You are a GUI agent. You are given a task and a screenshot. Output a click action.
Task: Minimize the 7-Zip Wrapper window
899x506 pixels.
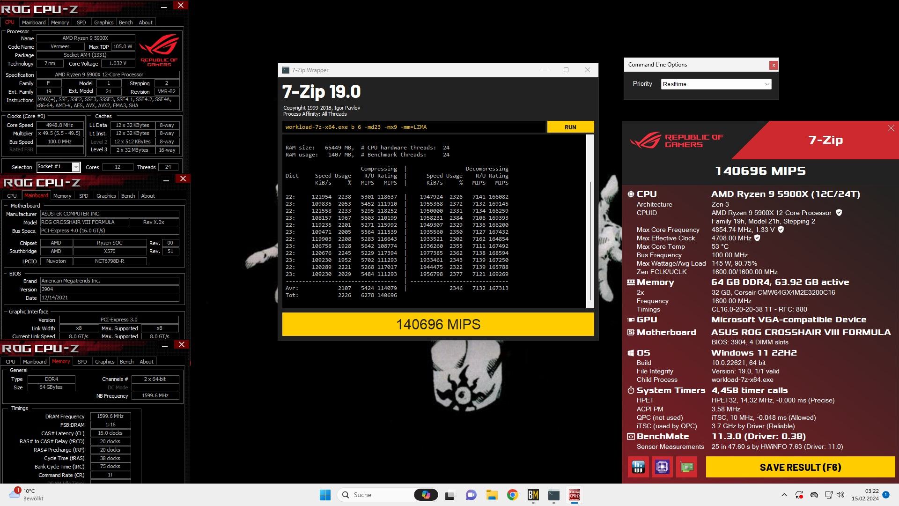(x=545, y=70)
